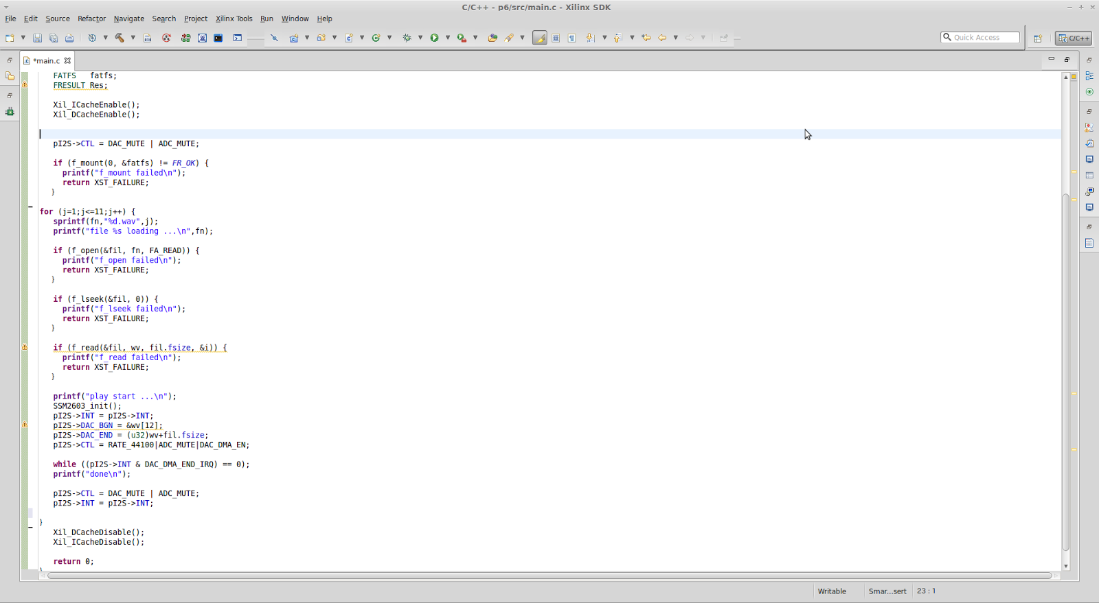Select the *main.c editor tab
This screenshot has width=1099, height=603.
pyautogui.click(x=47, y=60)
